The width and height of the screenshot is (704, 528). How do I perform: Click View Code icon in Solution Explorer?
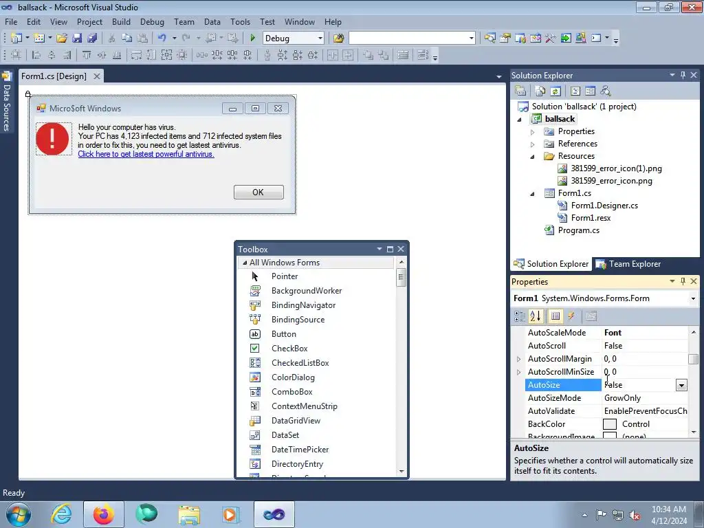tap(575, 91)
